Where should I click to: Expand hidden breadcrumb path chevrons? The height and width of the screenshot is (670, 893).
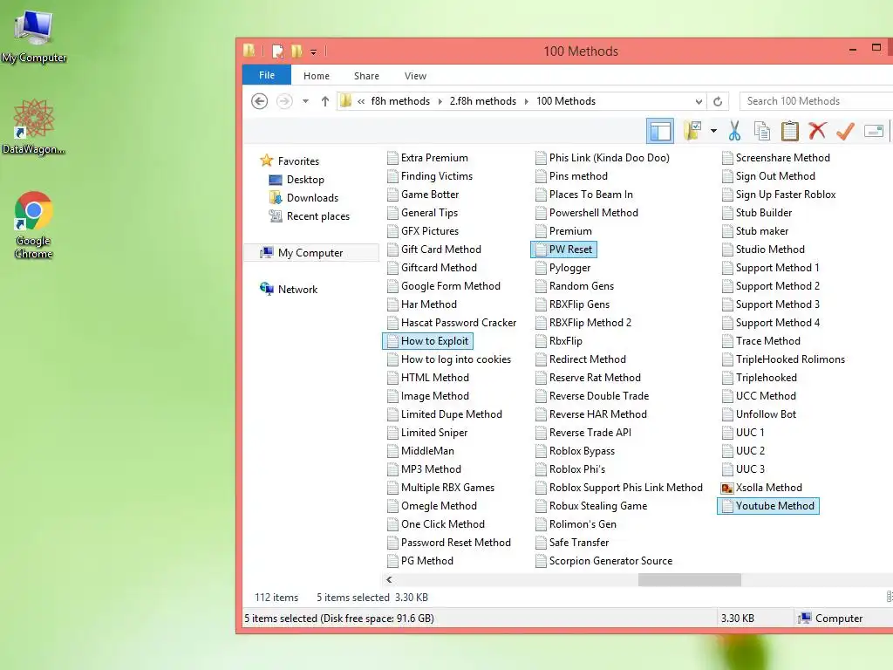tap(361, 101)
